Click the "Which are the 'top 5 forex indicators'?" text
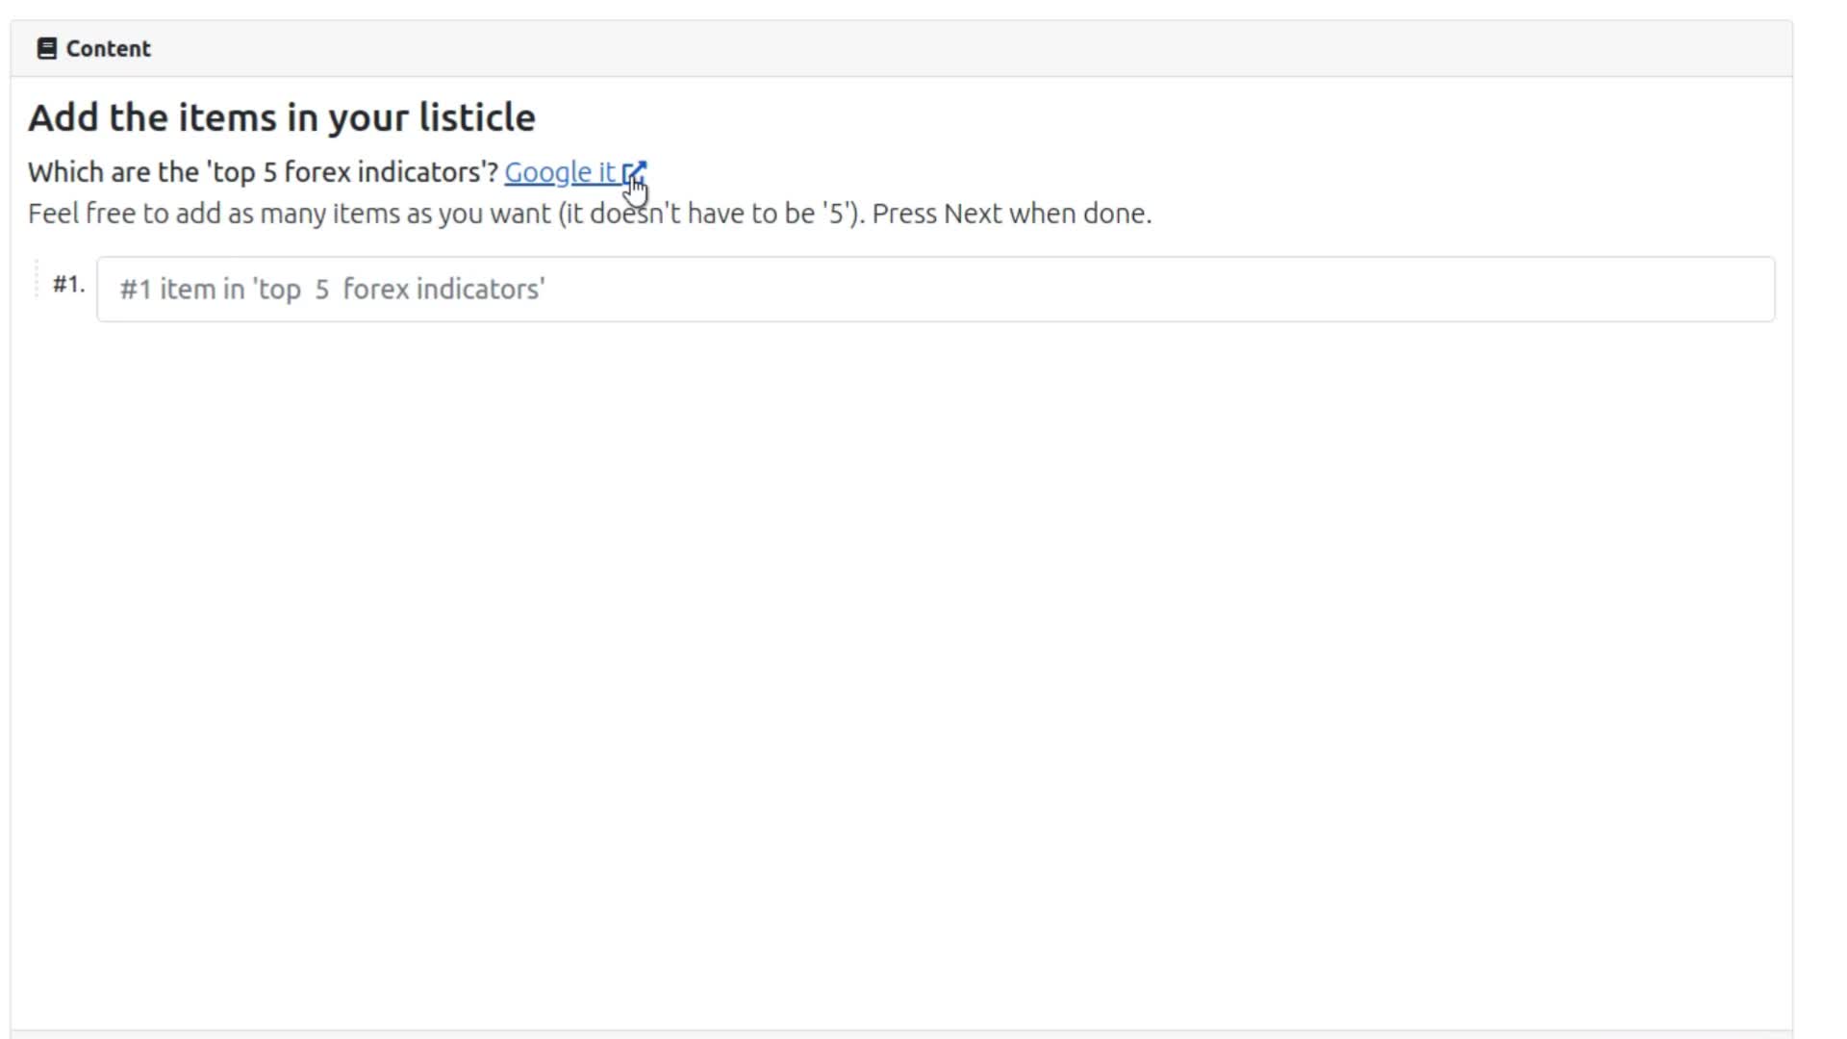 coord(264,172)
